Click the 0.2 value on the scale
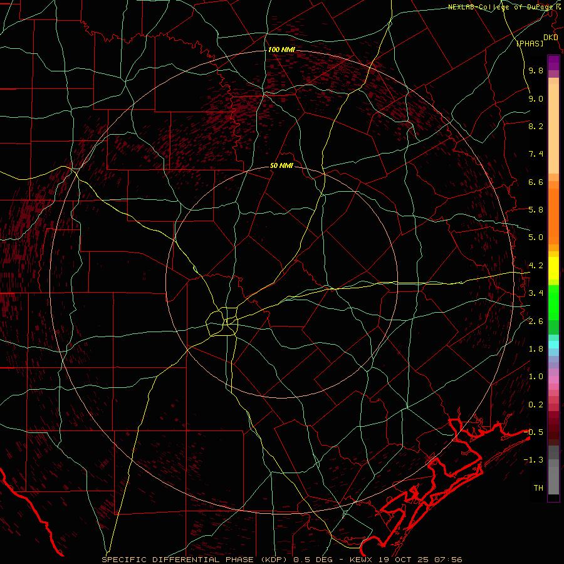Viewport: 564px width, 564px height. [x=536, y=405]
